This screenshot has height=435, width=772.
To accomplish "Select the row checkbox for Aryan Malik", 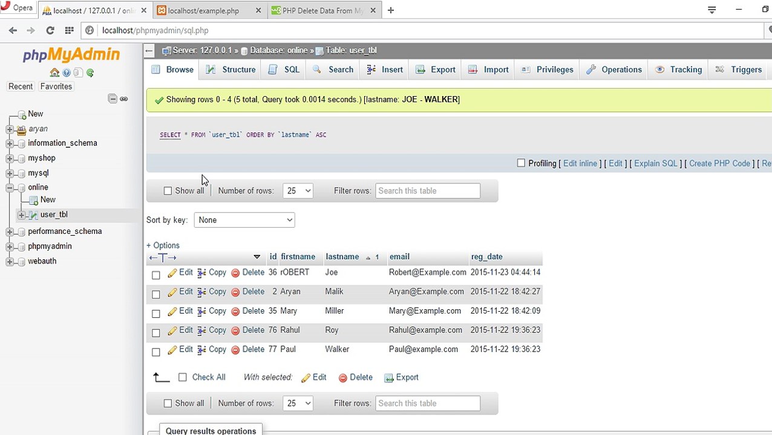I will [156, 294].
